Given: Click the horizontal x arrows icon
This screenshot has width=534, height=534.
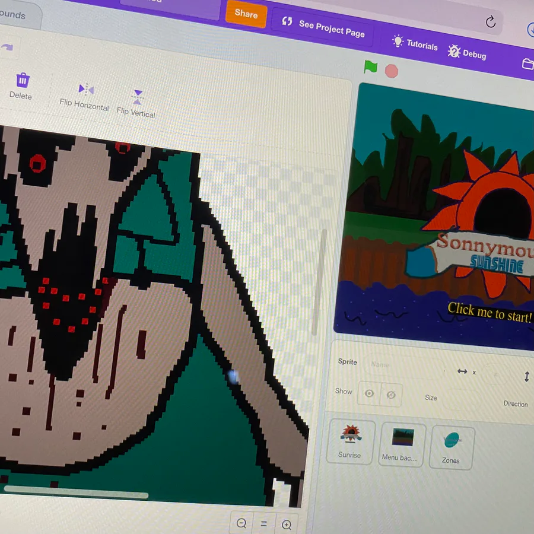Looking at the screenshot, I should [462, 371].
